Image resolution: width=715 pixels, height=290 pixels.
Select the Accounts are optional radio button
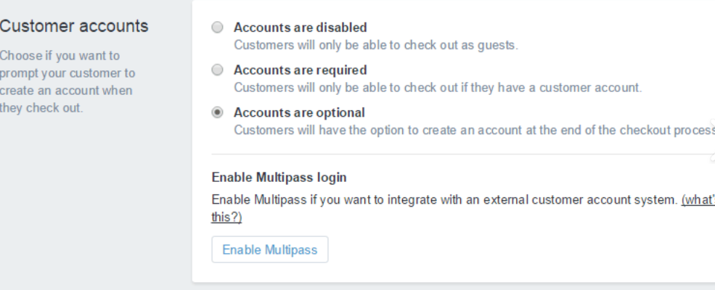tap(218, 112)
